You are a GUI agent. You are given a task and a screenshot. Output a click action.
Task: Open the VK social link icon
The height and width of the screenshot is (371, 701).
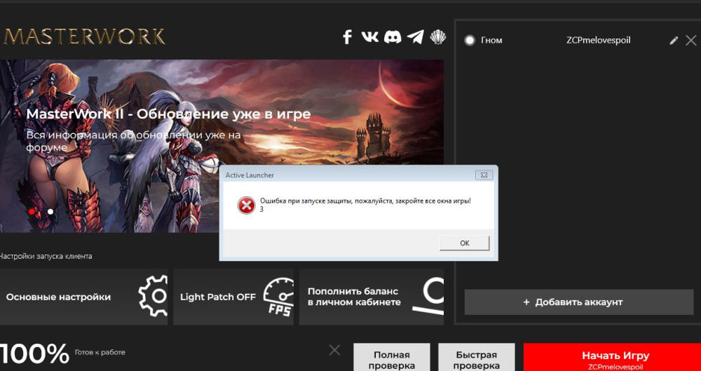pyautogui.click(x=369, y=37)
